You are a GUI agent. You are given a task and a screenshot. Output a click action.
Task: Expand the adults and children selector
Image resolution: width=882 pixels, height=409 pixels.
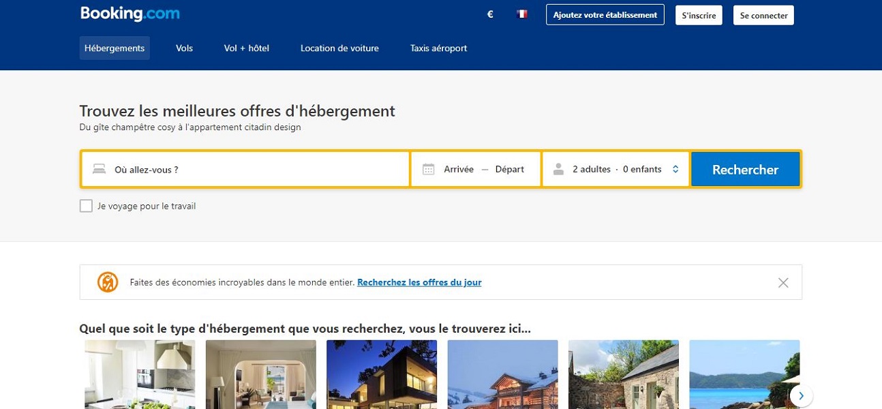(x=675, y=169)
